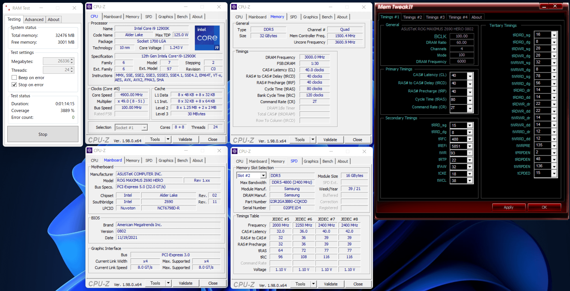Open the About tab in RAM Test

(53, 19)
